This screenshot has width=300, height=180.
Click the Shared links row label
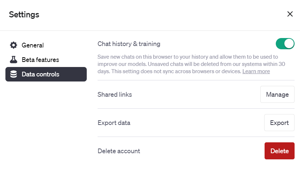tap(115, 95)
